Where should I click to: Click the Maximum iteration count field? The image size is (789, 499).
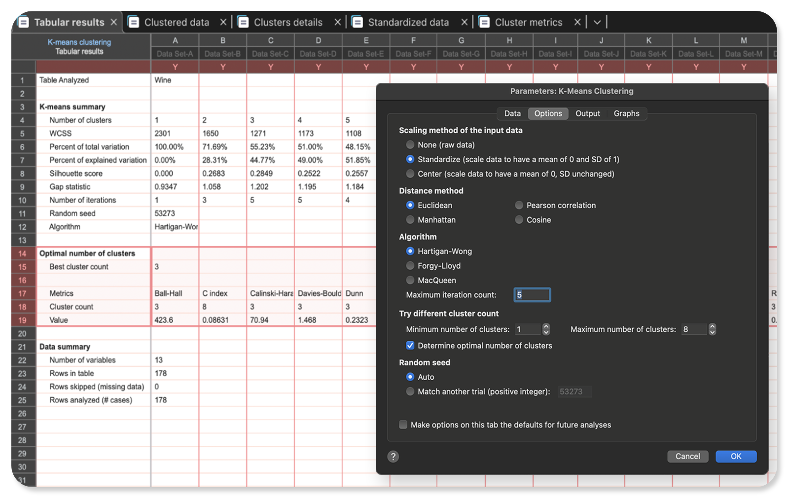pyautogui.click(x=532, y=295)
